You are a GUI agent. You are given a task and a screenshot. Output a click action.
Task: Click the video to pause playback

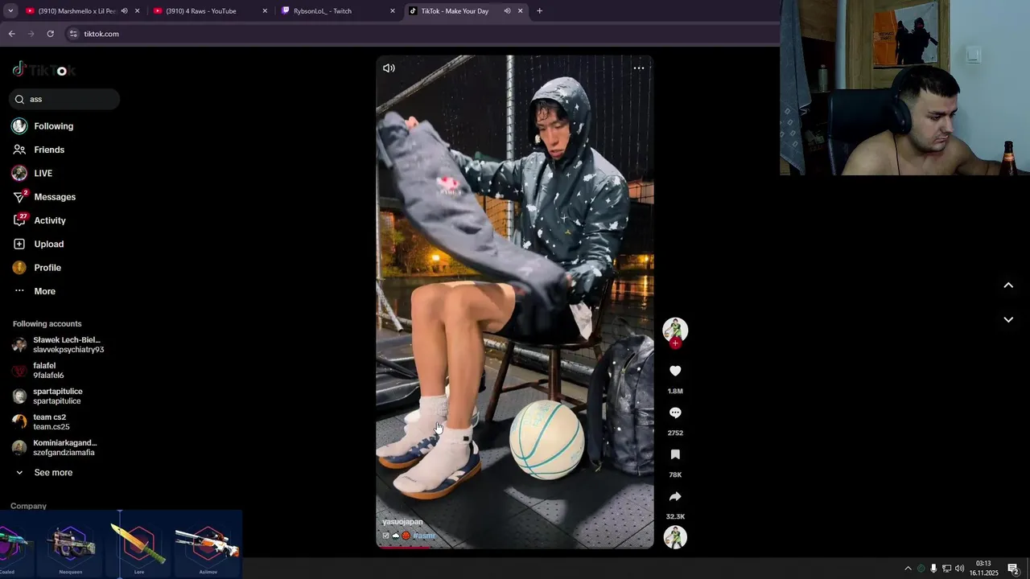point(515,302)
